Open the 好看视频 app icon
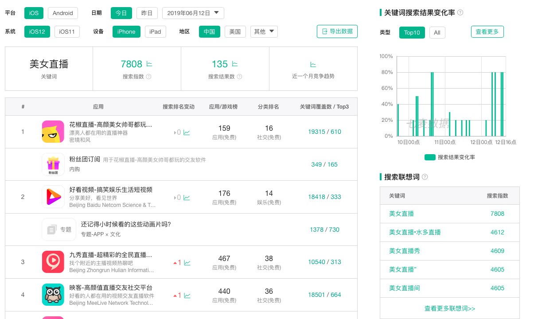Screen dimensions: 534x319 (x=53, y=197)
